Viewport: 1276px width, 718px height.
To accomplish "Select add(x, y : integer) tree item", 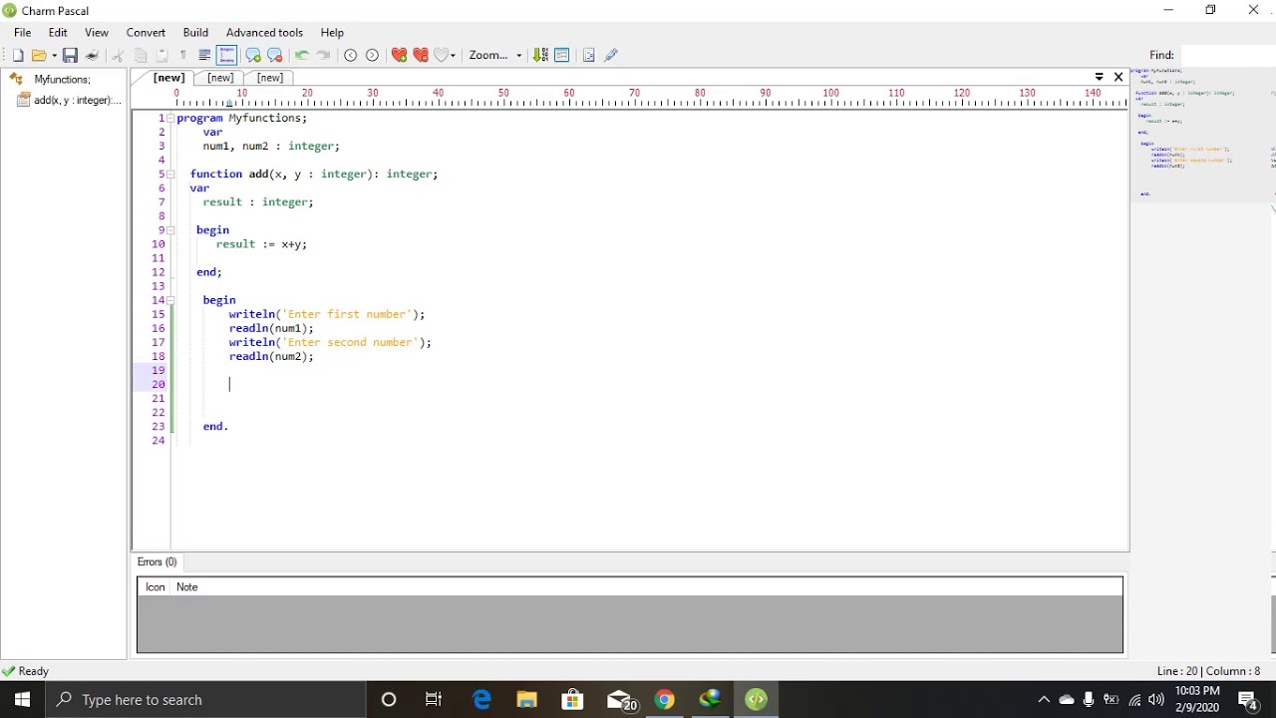I will click(x=77, y=101).
